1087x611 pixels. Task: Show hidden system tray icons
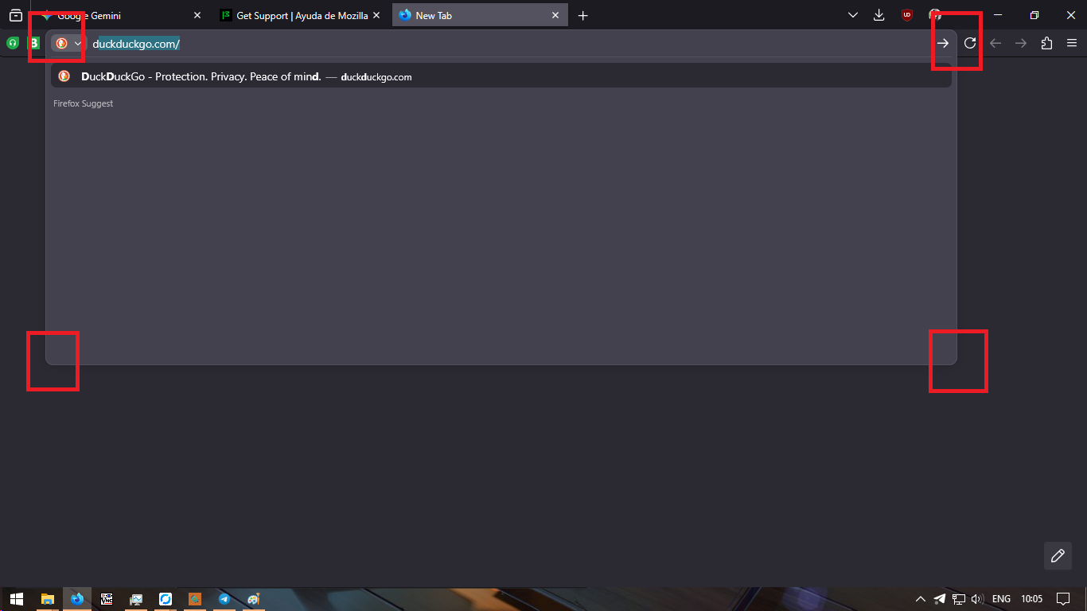(x=921, y=599)
